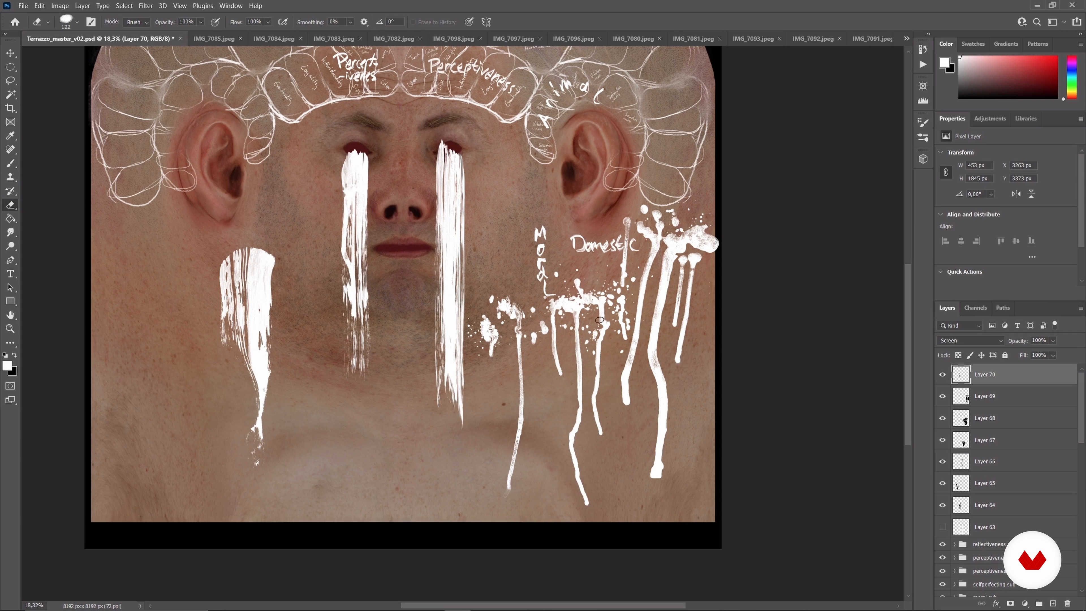Open the Smoothing value dropdown
Viewport: 1086px width, 611px height.
350,22
